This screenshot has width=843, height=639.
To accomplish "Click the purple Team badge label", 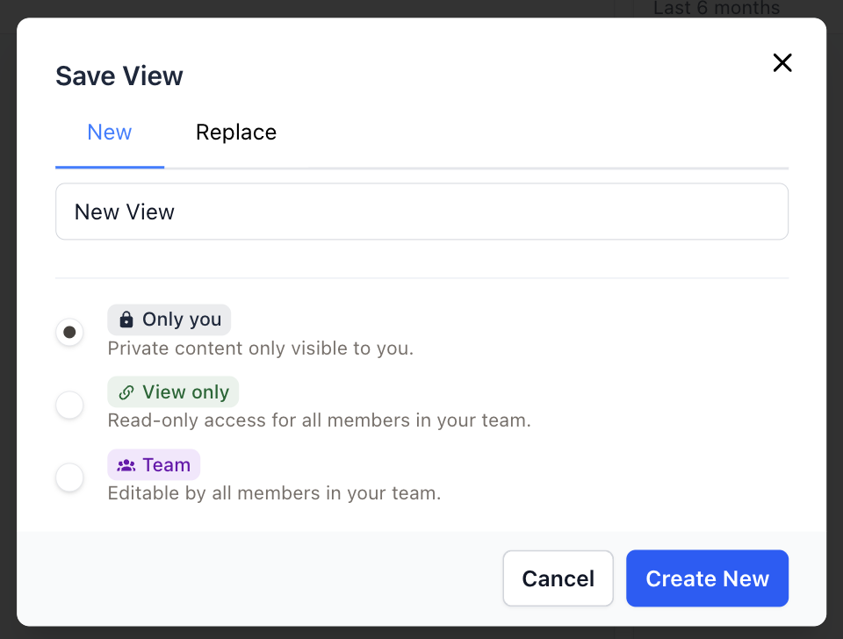I will click(x=166, y=465).
